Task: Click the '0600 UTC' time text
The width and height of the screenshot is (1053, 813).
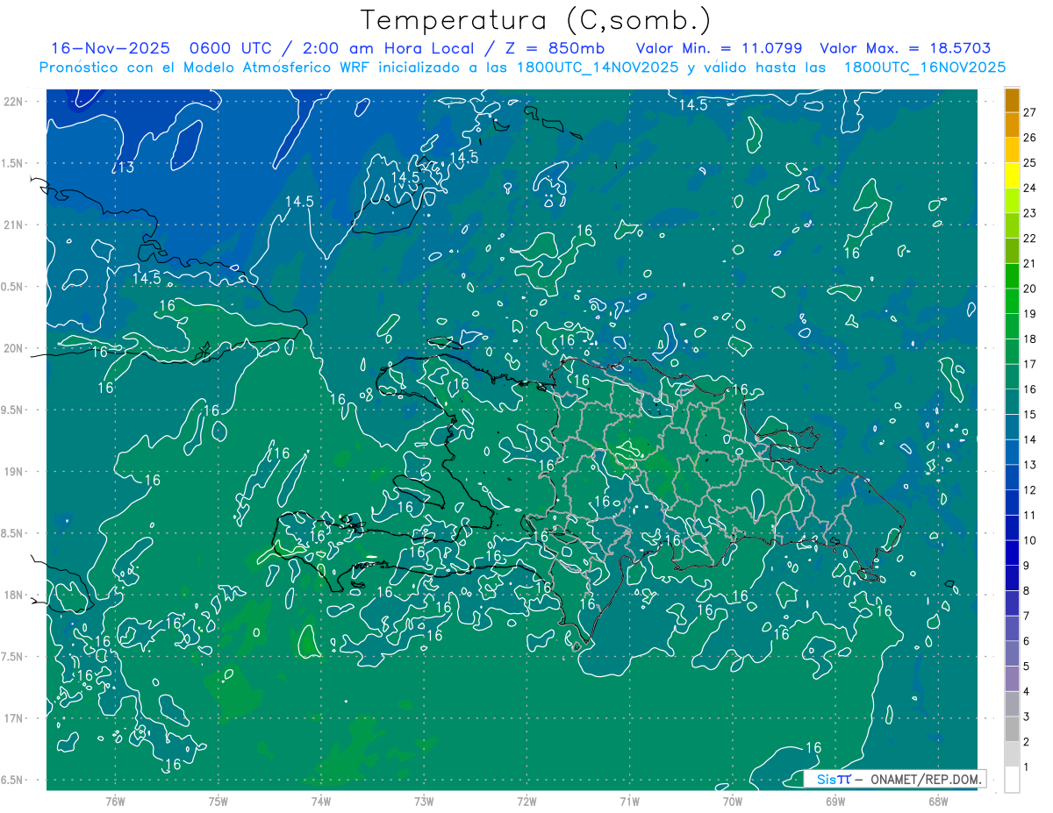Action: coord(231,48)
